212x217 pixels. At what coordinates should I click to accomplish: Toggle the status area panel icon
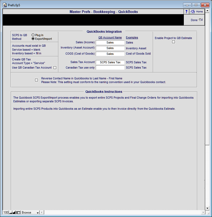[18, 213]
